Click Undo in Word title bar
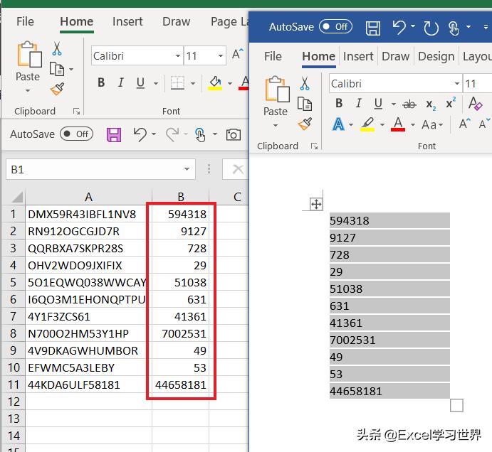The width and height of the screenshot is (492, 452). tap(399, 28)
